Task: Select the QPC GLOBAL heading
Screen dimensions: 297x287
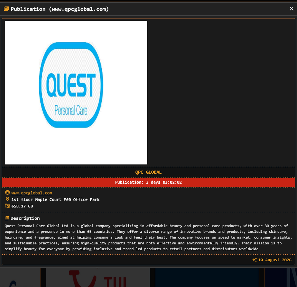Action: (148, 172)
